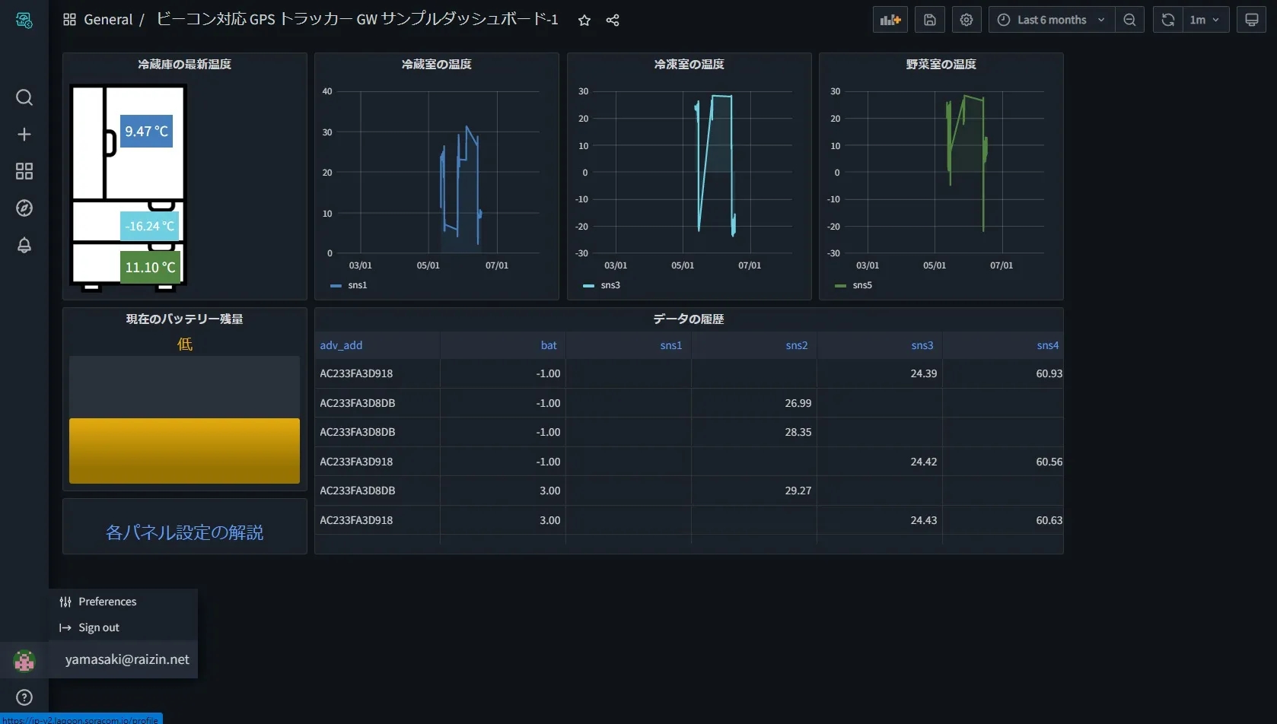Open the Dashboards grid icon in sidebar

pos(24,171)
